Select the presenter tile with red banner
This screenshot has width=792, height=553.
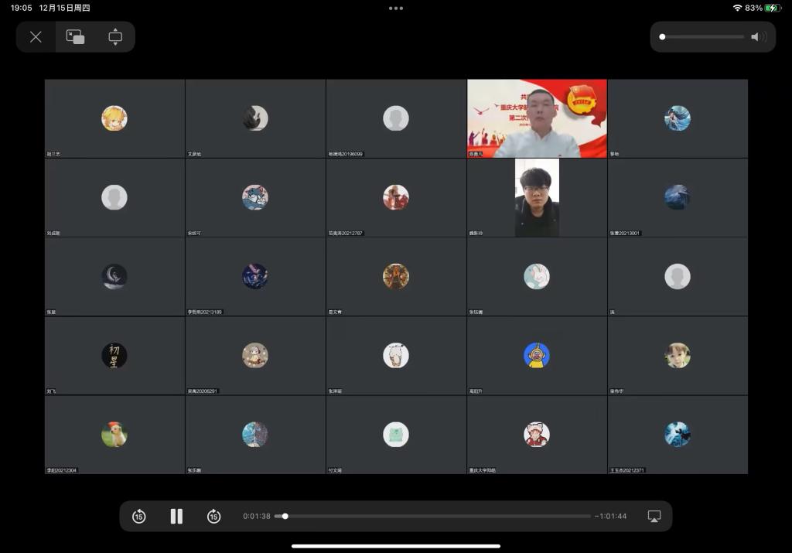pyautogui.click(x=537, y=118)
